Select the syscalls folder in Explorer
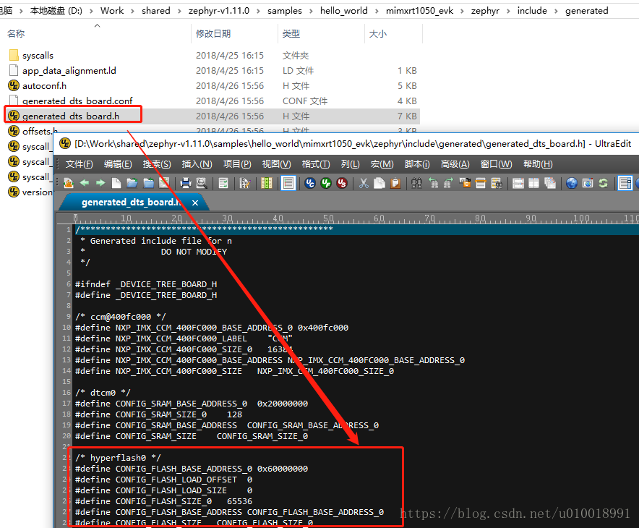The height and width of the screenshot is (528, 639). click(38, 56)
